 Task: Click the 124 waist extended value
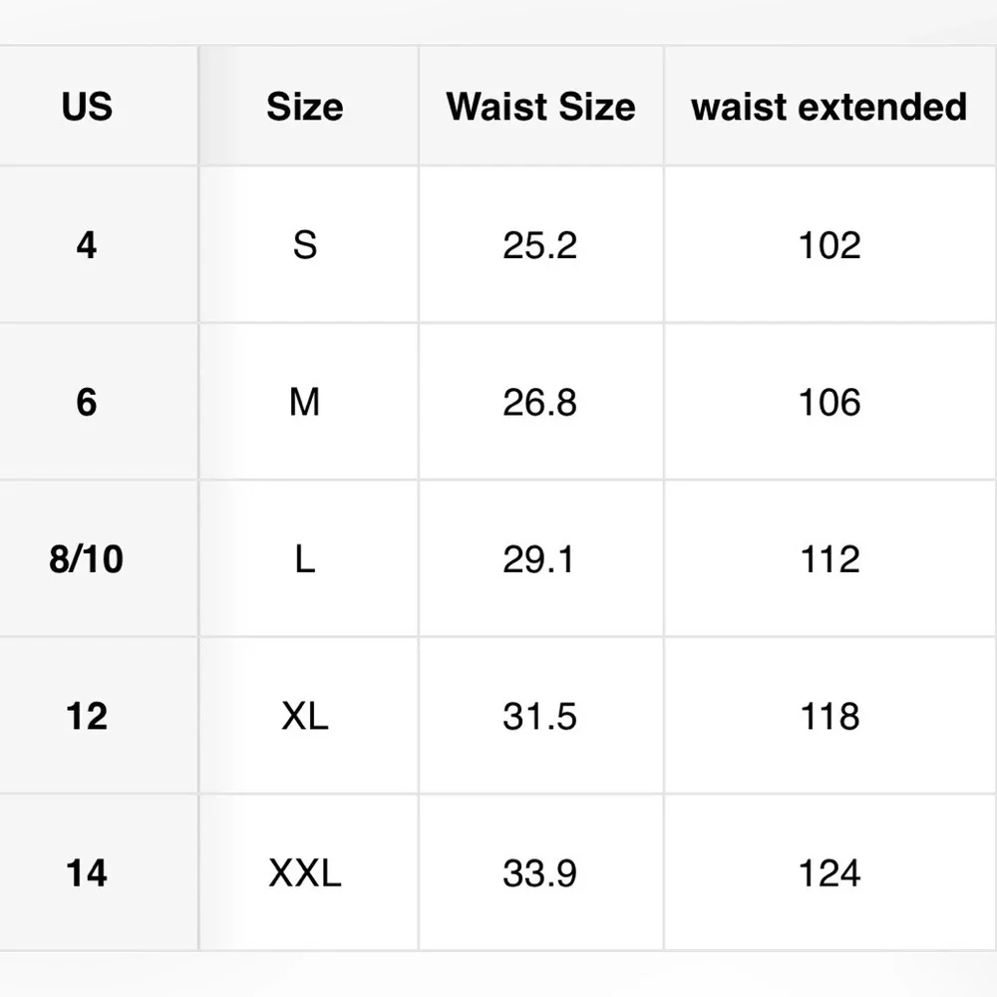tap(830, 873)
